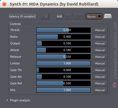Click the Ratio slider bar
This screenshot has width=118, height=108.
pyautogui.click(x=63, y=37)
